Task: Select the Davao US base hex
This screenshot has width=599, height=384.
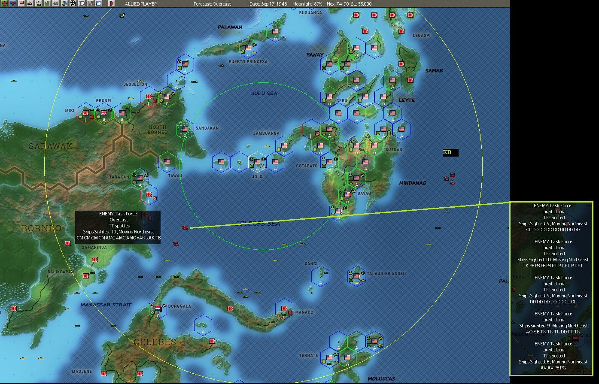Action: pos(347,195)
